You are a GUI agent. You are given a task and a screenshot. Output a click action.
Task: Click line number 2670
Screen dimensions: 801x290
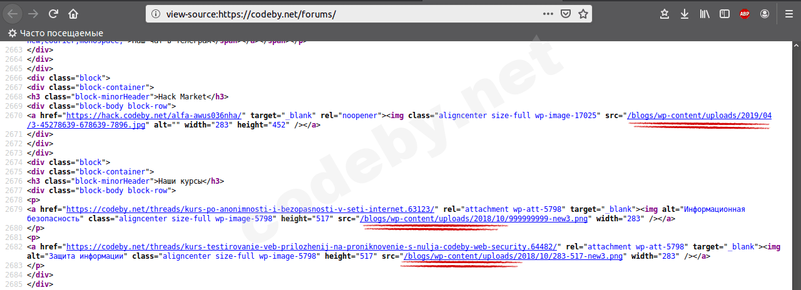(x=13, y=116)
